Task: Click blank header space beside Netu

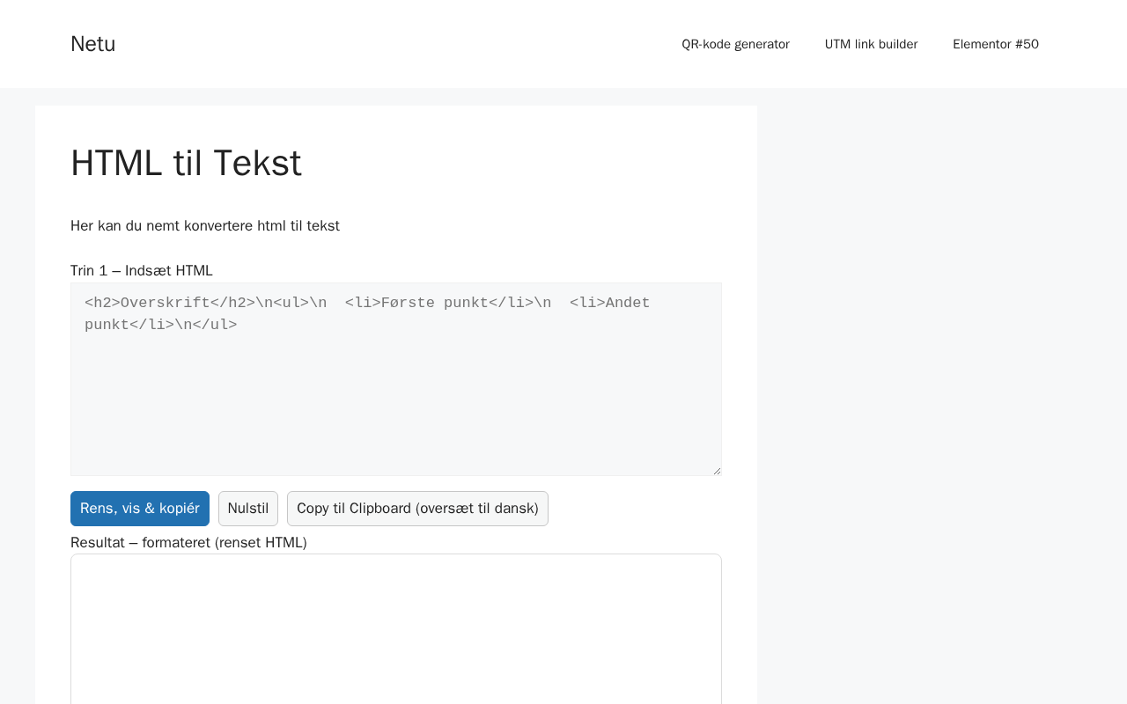Action: click(396, 44)
